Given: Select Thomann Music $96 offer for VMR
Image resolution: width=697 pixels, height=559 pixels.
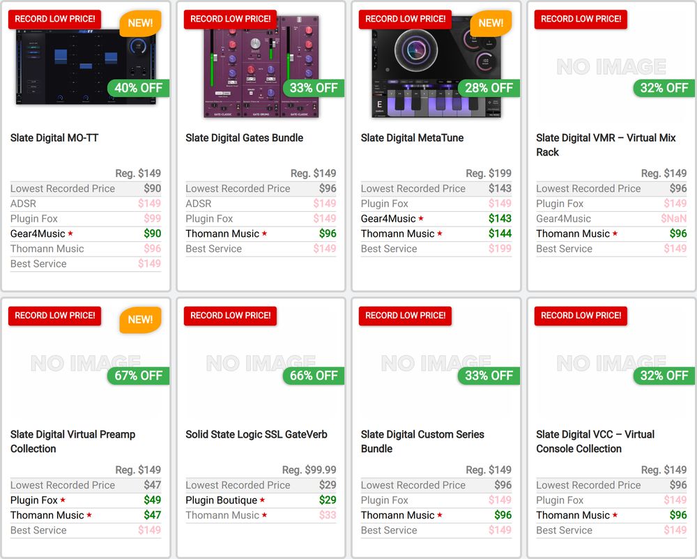Looking at the screenshot, I should [x=611, y=233].
